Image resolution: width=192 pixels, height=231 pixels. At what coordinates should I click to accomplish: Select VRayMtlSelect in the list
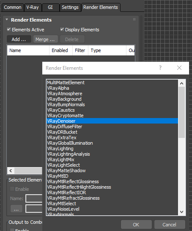pos(112,203)
